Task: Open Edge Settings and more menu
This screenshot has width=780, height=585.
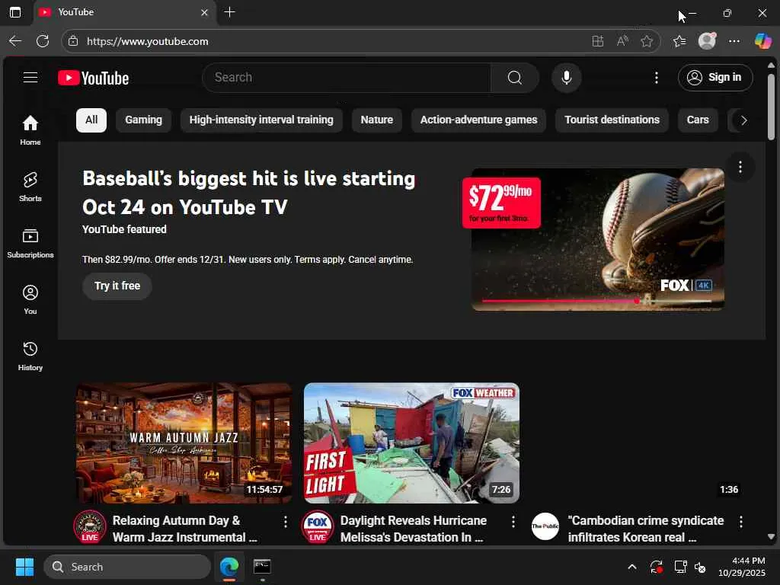Action: (734, 41)
